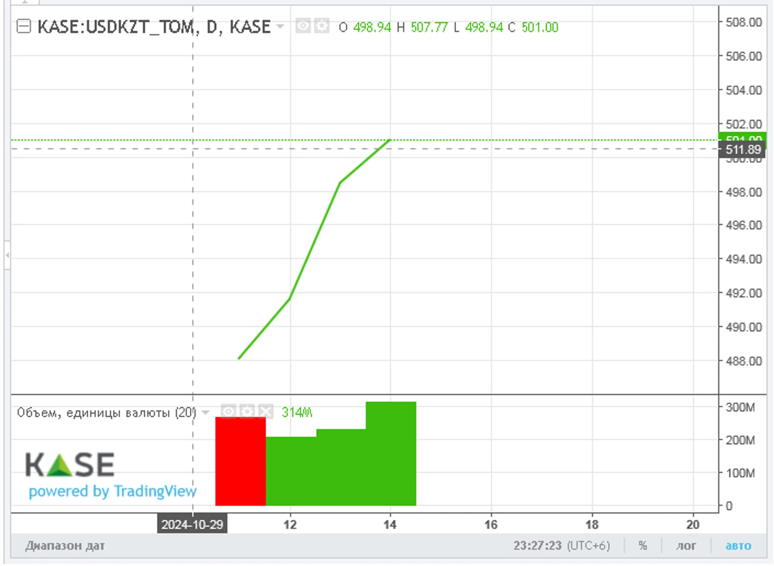This screenshot has width=774, height=566.
Task: Toggle the лог logarithmic scale
Action: 686,546
